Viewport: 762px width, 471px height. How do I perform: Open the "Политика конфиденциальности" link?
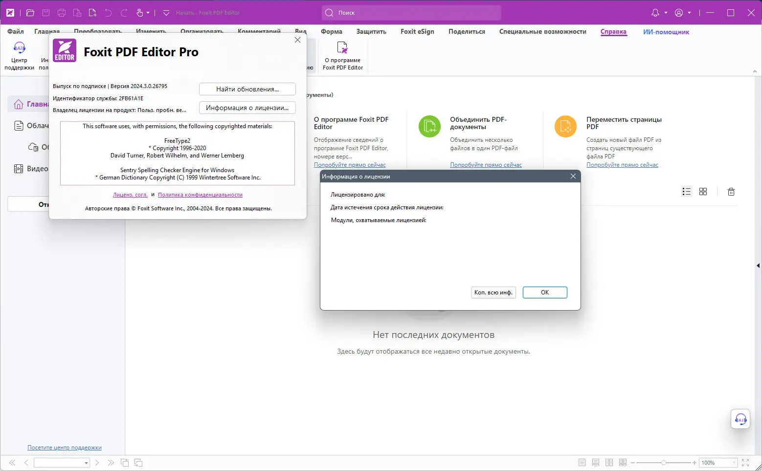tap(200, 195)
